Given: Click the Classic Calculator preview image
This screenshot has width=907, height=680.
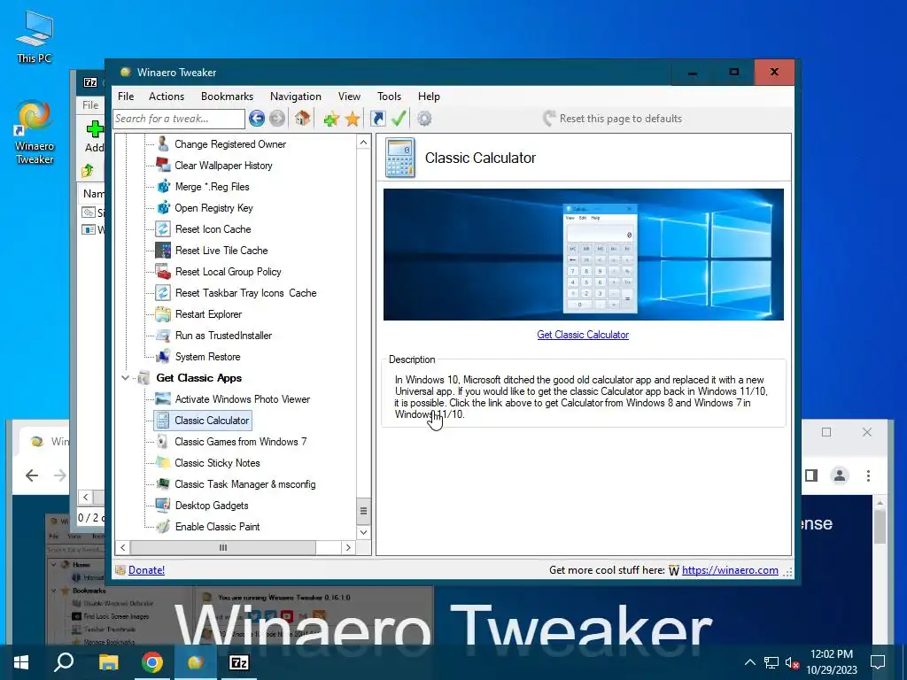Looking at the screenshot, I should [583, 254].
